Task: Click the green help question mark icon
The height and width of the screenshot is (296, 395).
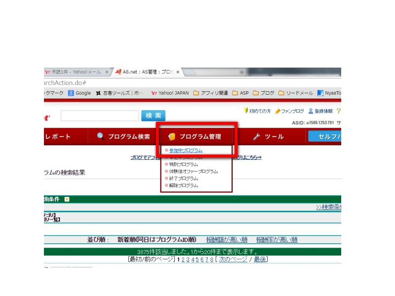Action: click(339, 111)
